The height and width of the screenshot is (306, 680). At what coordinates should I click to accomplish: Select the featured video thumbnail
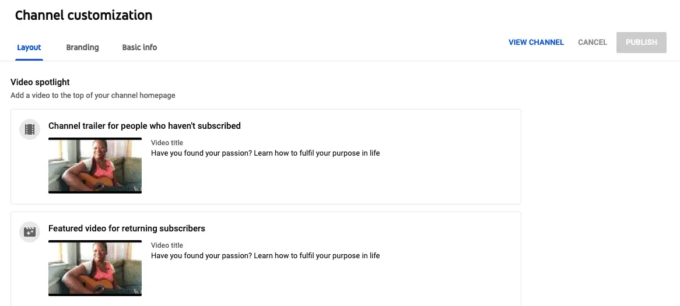(x=95, y=268)
